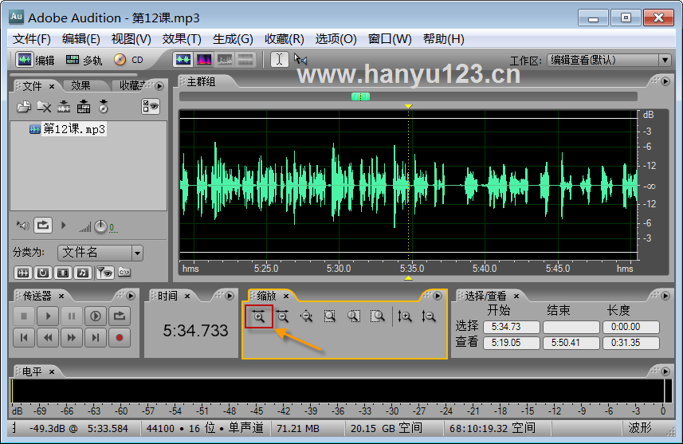Open the 收藏(R) menu
The width and height of the screenshot is (683, 444).
coord(284,39)
